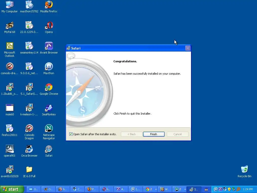Viewport: 257px width, 193px height.
Task: Select the 5.1_SafariS... installer icon
Action: coord(29,89)
